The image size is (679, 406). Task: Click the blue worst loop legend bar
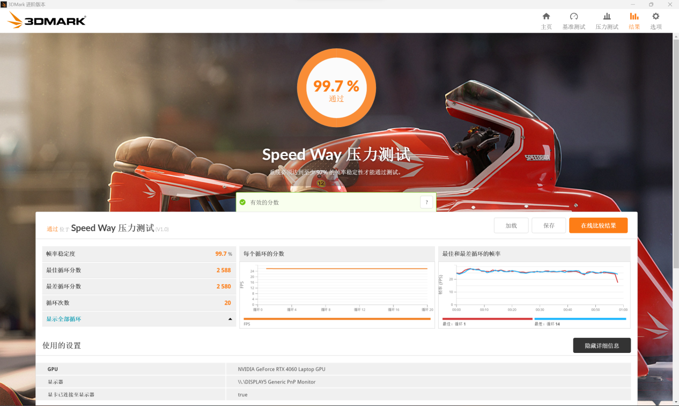580,319
